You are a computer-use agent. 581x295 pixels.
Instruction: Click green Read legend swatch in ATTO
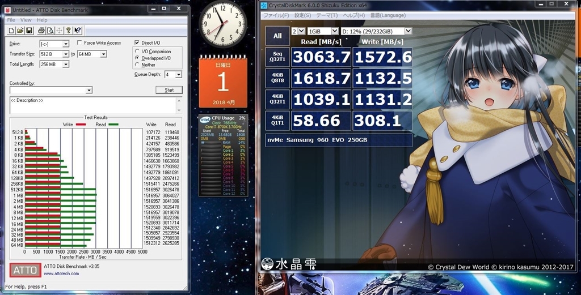click(113, 125)
